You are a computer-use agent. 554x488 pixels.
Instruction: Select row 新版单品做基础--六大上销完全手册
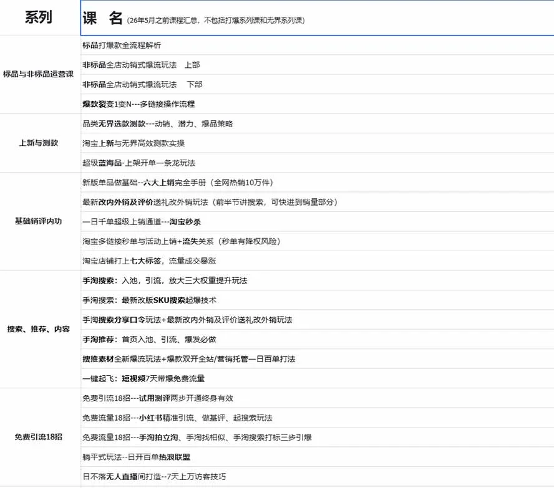(318, 183)
